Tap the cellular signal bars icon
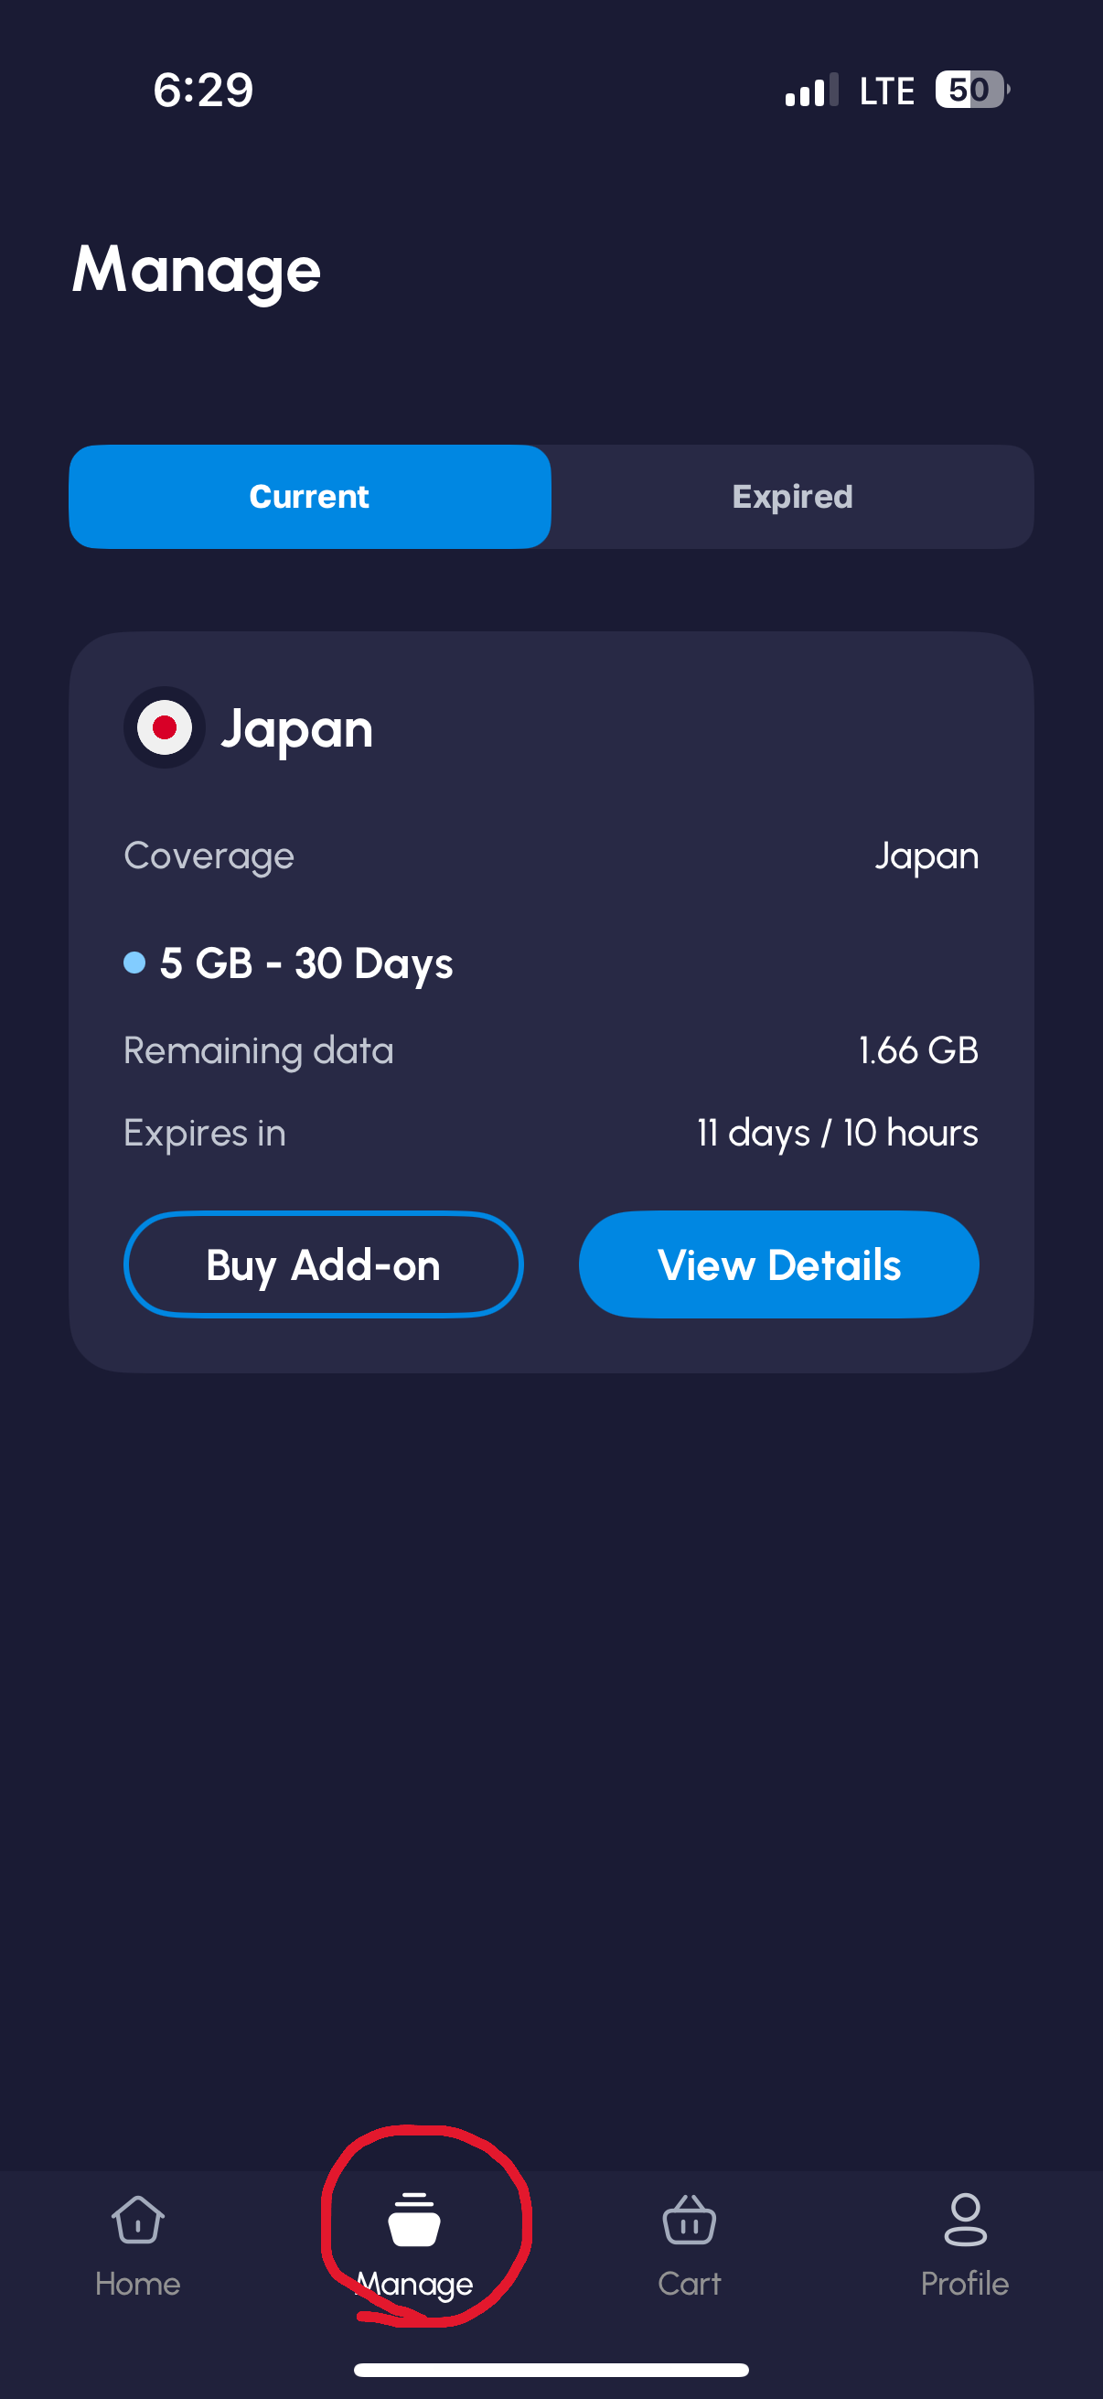1103x2399 pixels. 810,91
